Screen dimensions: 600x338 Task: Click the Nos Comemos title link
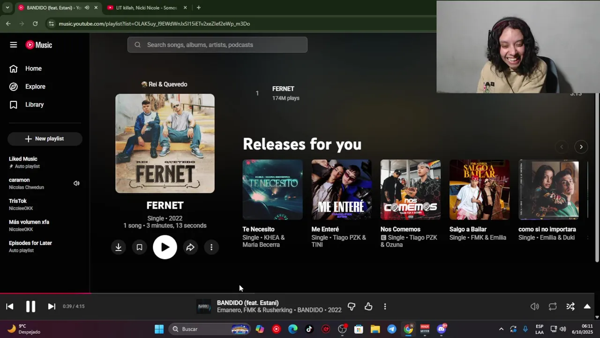click(x=400, y=229)
